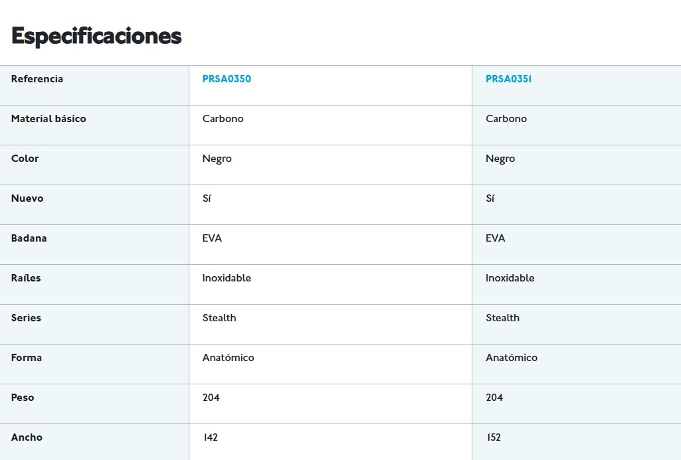Select Negro in the PRSA0351 column
The width and height of the screenshot is (681, 460).
click(500, 159)
